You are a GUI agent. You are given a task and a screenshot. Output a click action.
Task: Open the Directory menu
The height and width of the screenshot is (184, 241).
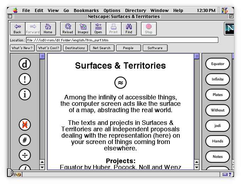pos(135,11)
